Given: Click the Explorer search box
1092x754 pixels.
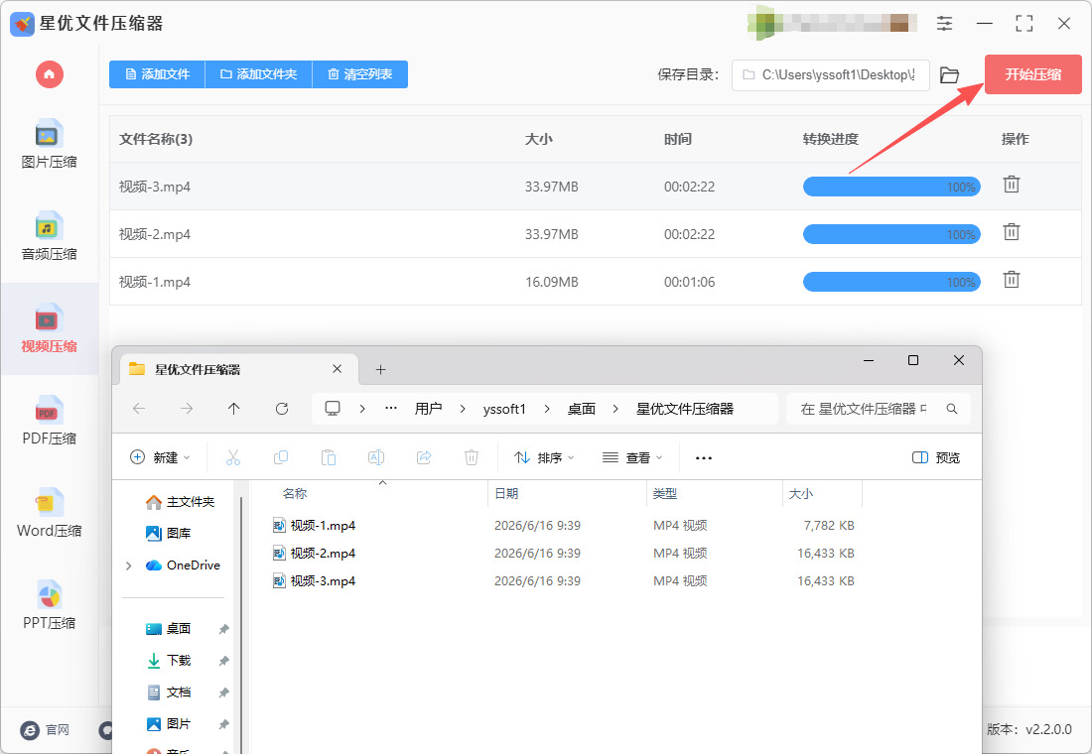Looking at the screenshot, I should 878,409.
